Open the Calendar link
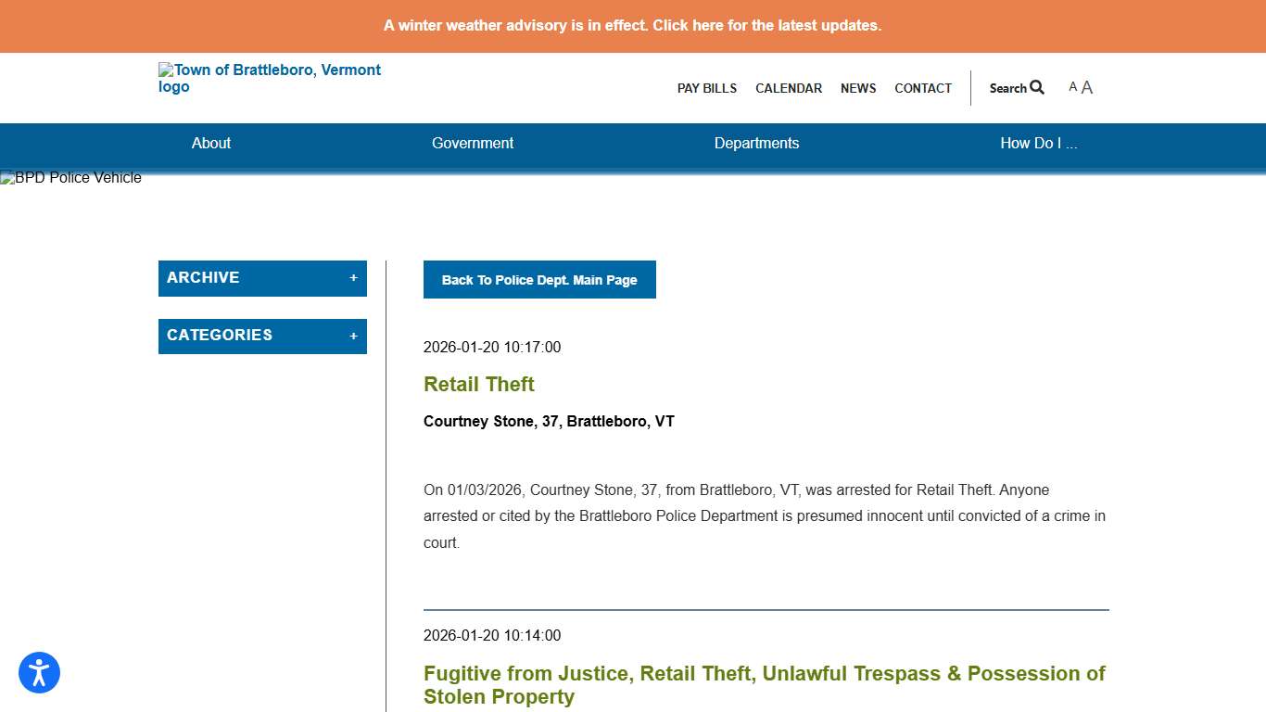 [789, 88]
